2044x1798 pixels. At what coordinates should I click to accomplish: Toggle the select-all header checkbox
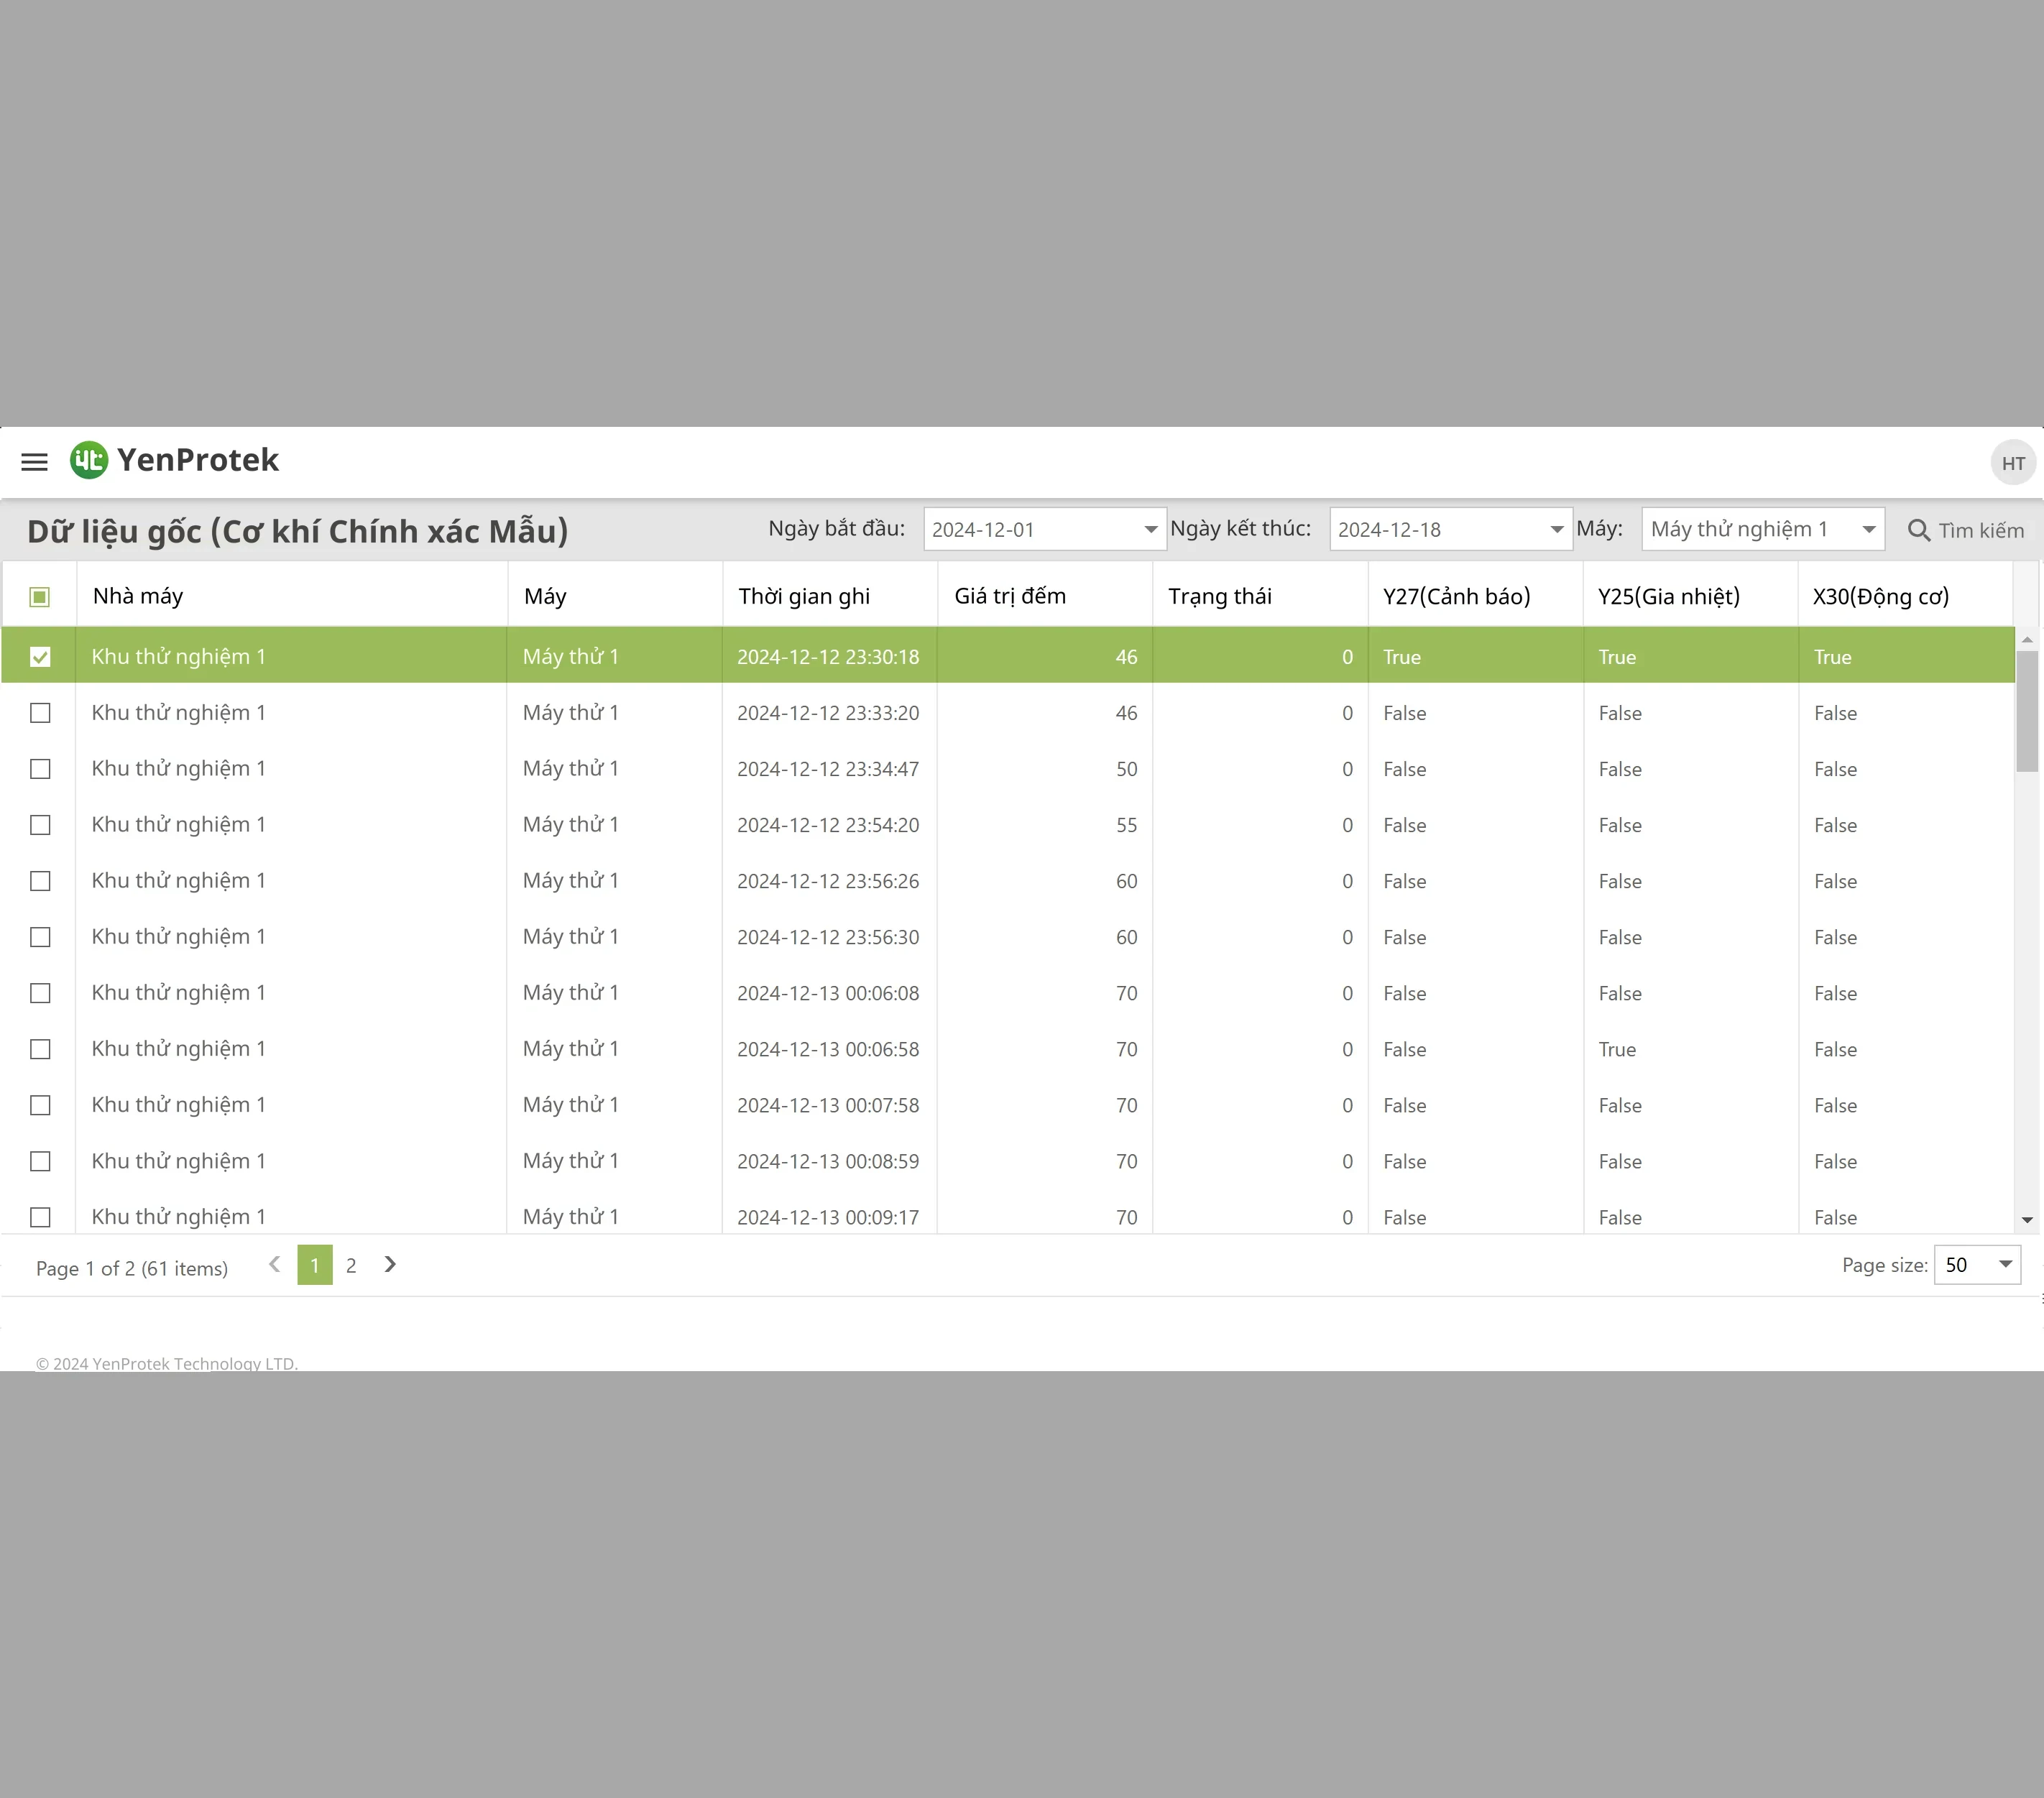pyautogui.click(x=40, y=597)
